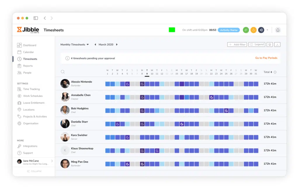The width and height of the screenshot is (299, 189).
Task: Expand the Jane McCane account chevron
Action: click(52, 161)
